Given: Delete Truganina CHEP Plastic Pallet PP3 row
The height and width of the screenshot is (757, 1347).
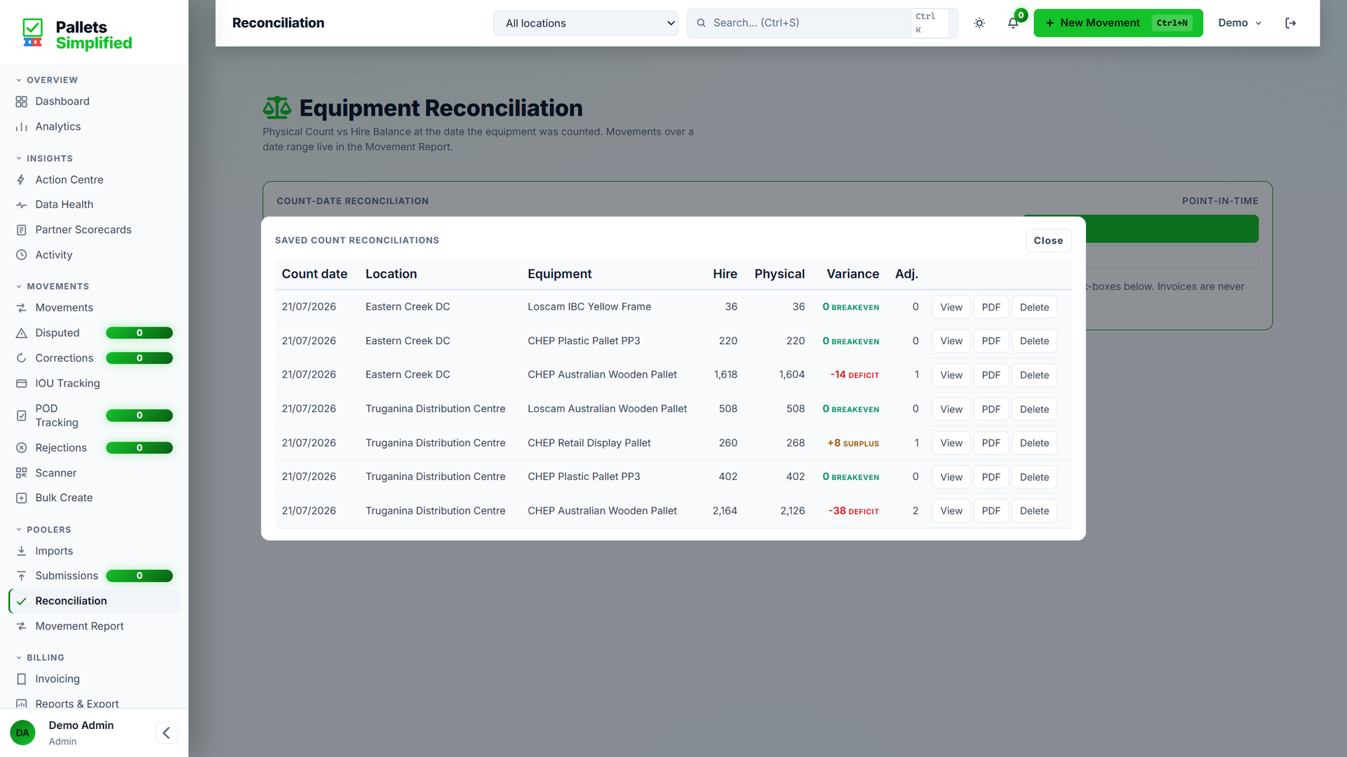Looking at the screenshot, I should pyautogui.click(x=1034, y=477).
